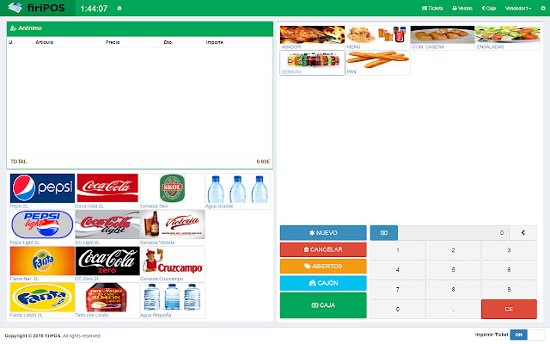Tap keypad digit 5
Viewport: 550px width, 344px height.
(x=453, y=270)
